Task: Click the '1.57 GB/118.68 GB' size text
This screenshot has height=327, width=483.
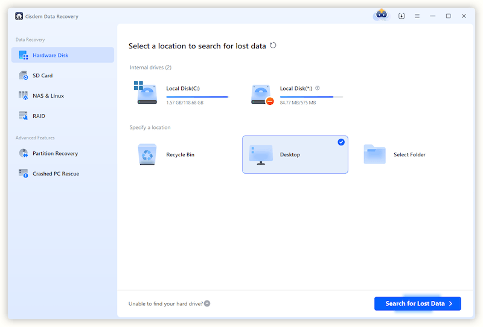Action: pos(185,103)
